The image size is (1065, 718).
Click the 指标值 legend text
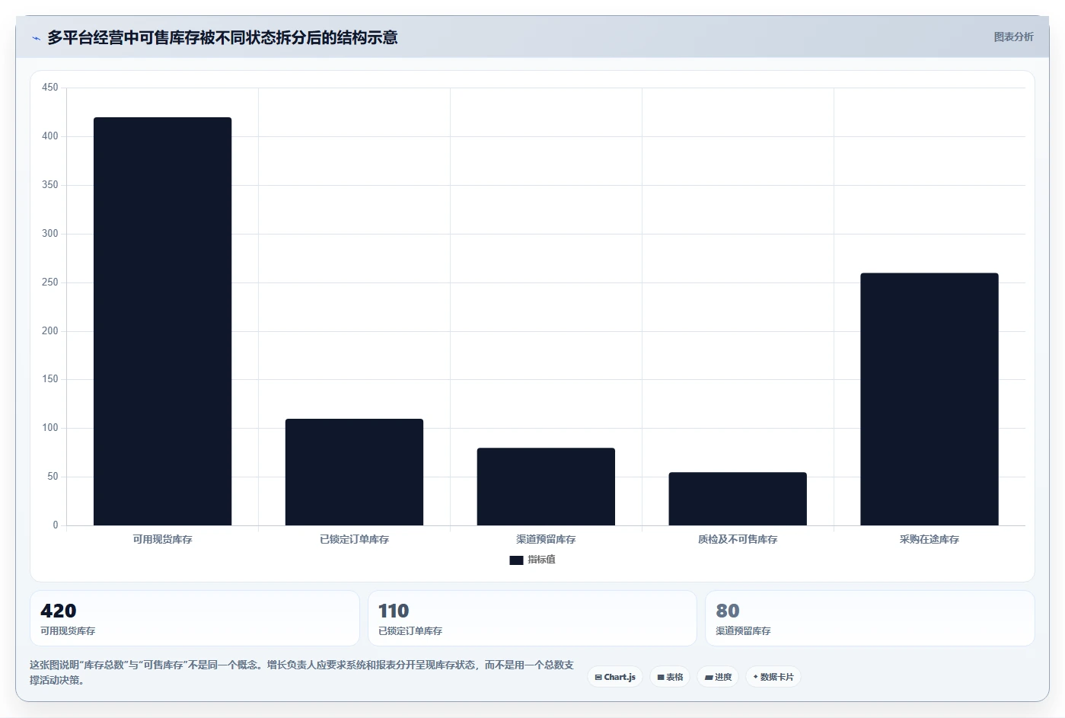click(x=541, y=560)
